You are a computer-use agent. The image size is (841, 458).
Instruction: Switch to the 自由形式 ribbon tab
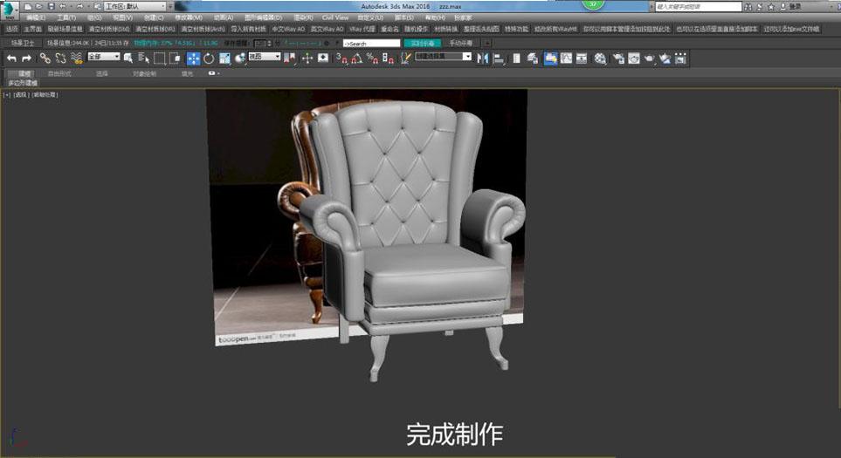[59, 73]
